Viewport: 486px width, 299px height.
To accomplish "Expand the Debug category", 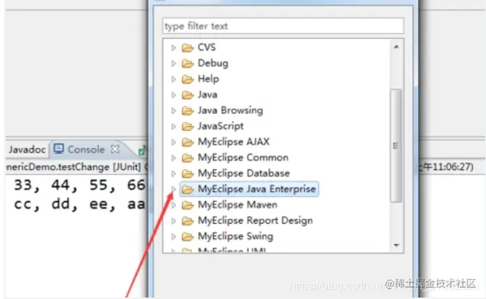I will 174,63.
